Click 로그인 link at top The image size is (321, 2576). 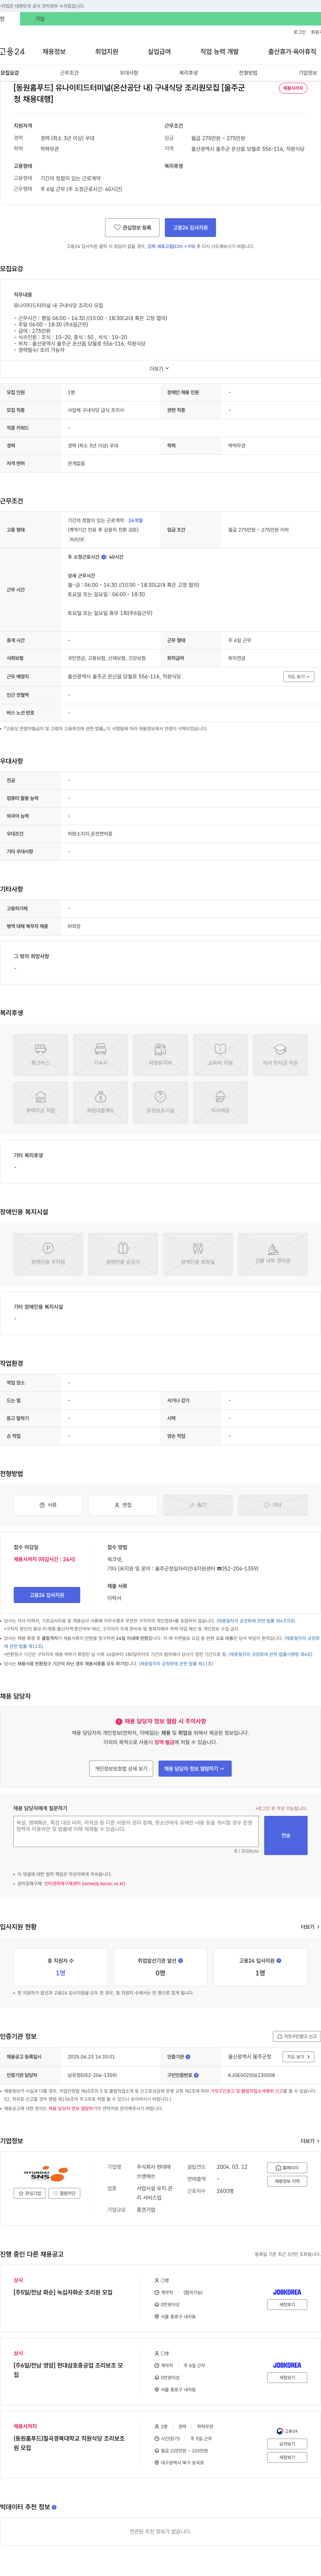(x=300, y=32)
